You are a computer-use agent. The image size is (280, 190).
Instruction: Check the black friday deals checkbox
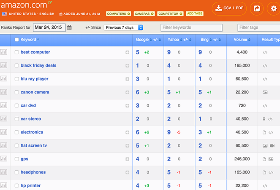click(16, 66)
